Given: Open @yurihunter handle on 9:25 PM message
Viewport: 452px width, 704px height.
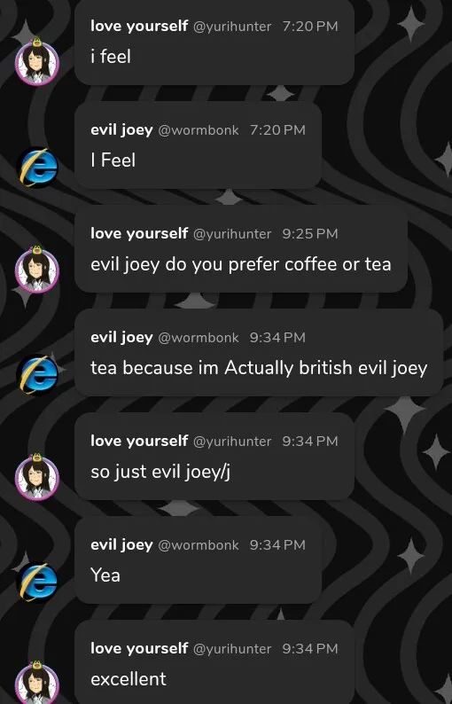Looking at the screenshot, I should click(232, 234).
